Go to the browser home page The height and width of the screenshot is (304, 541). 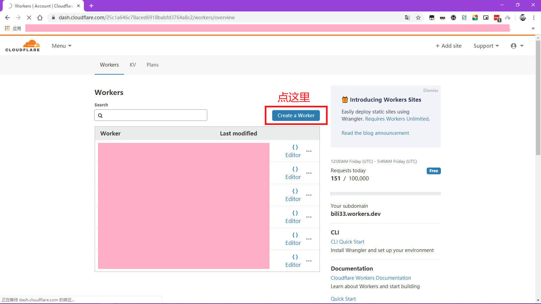click(40, 18)
